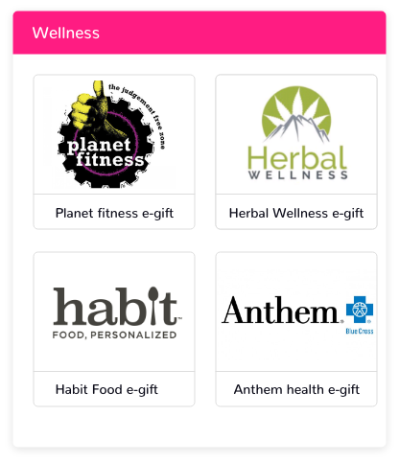This screenshot has height=462, width=399.
Task: Tap the yellow thumbs-up fist
Action: (x=87, y=107)
